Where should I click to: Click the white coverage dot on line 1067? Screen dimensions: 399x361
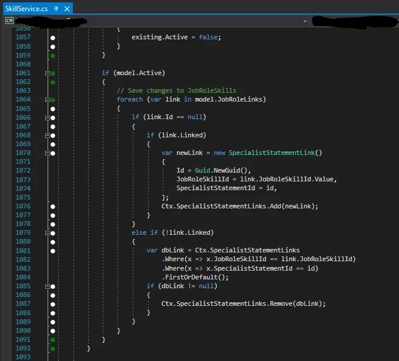point(53,127)
